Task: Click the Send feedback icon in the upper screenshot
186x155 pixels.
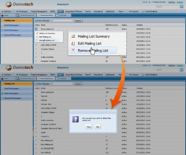Action: click(143, 11)
